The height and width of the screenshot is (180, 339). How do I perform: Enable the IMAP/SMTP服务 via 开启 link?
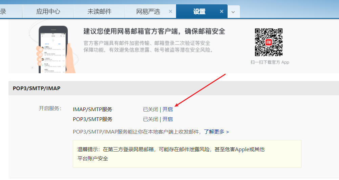point(168,109)
